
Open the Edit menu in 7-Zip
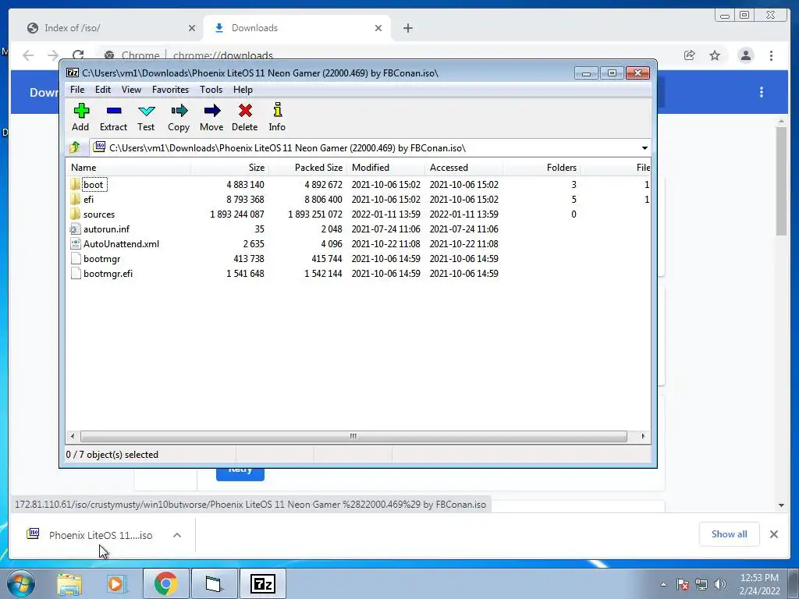point(103,90)
